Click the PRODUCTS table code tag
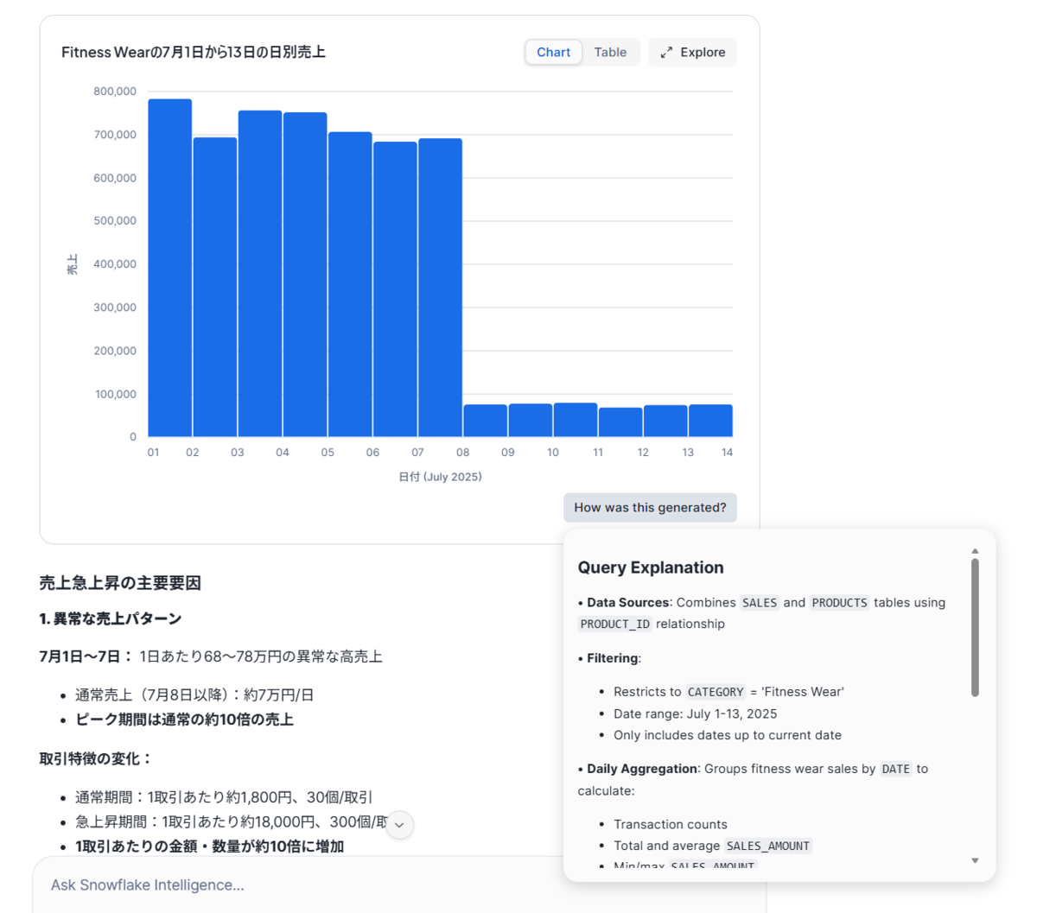 (x=839, y=603)
